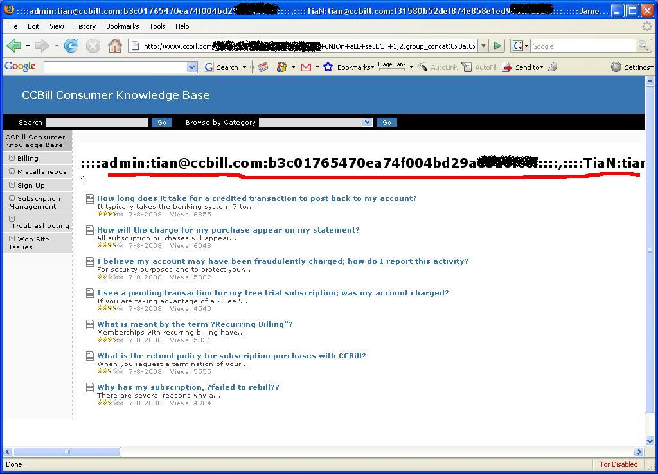Click the magnifier icon in Google search box
The height and width of the screenshot is (474, 658).
(643, 46)
